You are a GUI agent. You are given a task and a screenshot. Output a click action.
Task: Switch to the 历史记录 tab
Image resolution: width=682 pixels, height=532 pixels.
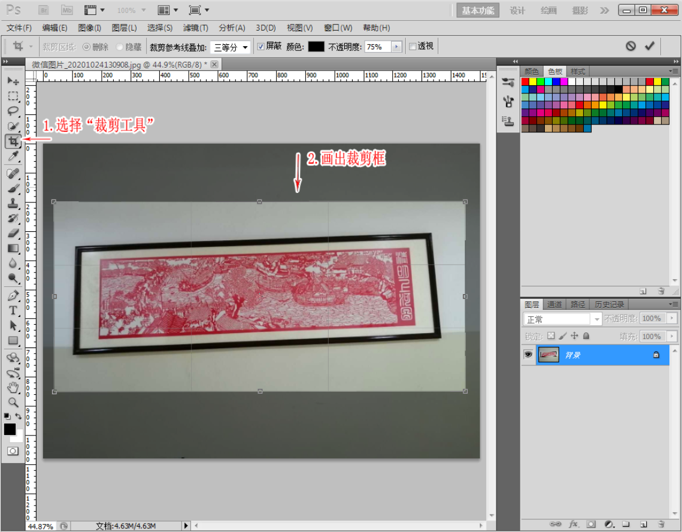609,304
